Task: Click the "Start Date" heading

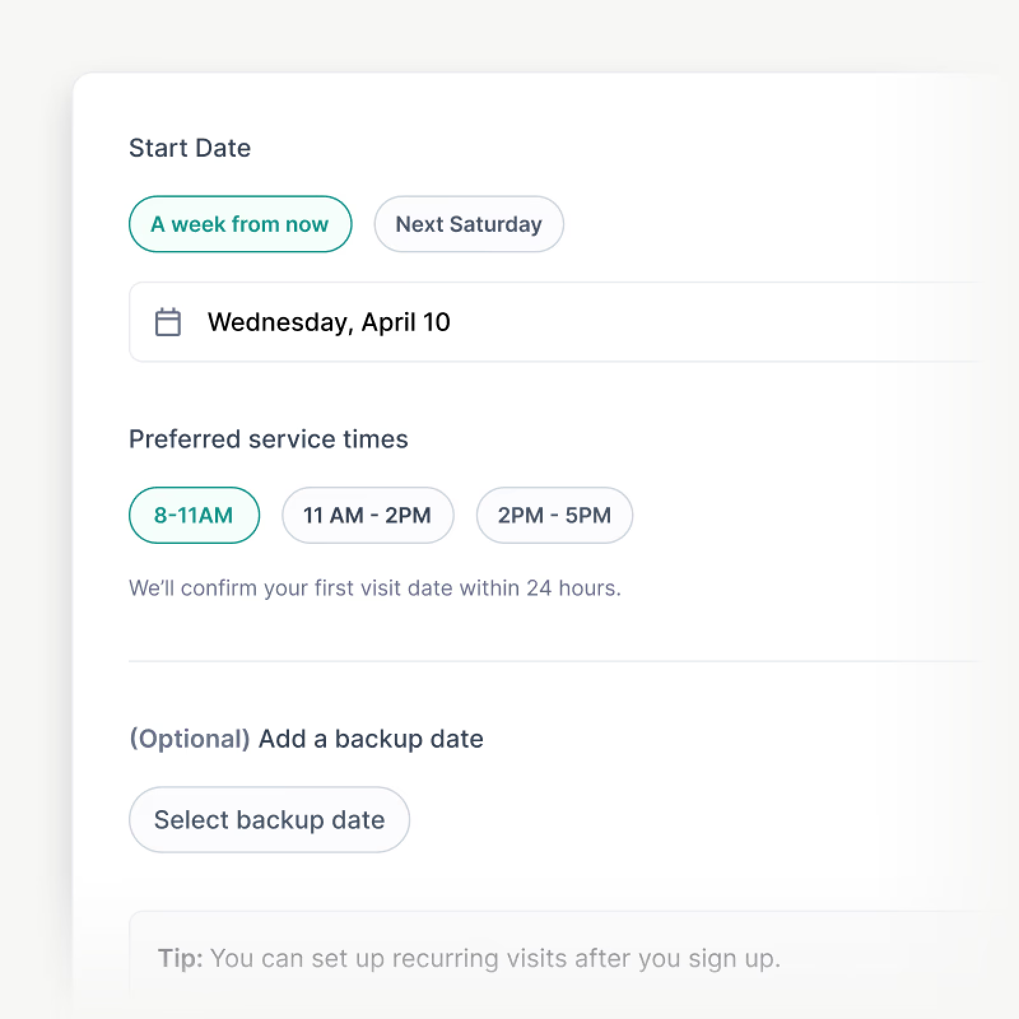Action: 190,148
